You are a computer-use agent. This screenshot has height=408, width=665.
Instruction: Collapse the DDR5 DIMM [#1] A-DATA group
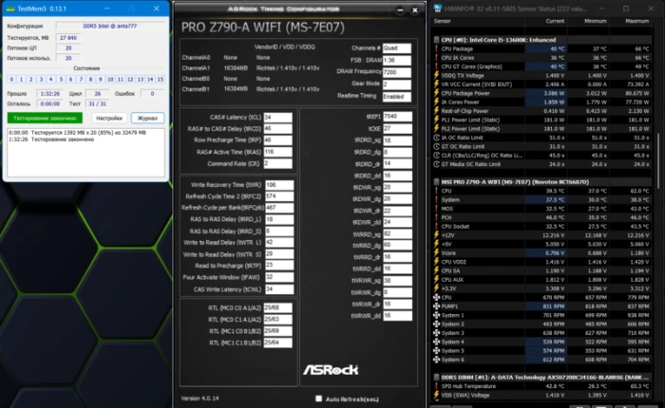point(436,377)
